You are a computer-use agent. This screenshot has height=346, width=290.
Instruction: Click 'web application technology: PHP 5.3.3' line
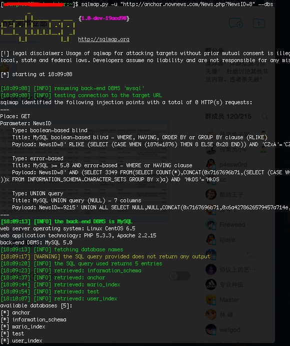pos(78,236)
